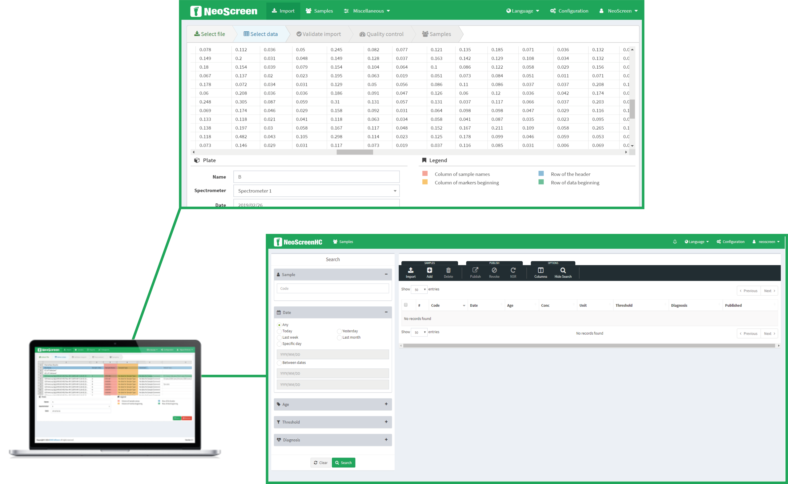Click the cell value 0.482

pos(241,137)
